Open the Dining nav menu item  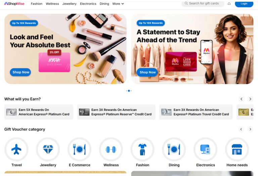pyautogui.click(x=104, y=4)
